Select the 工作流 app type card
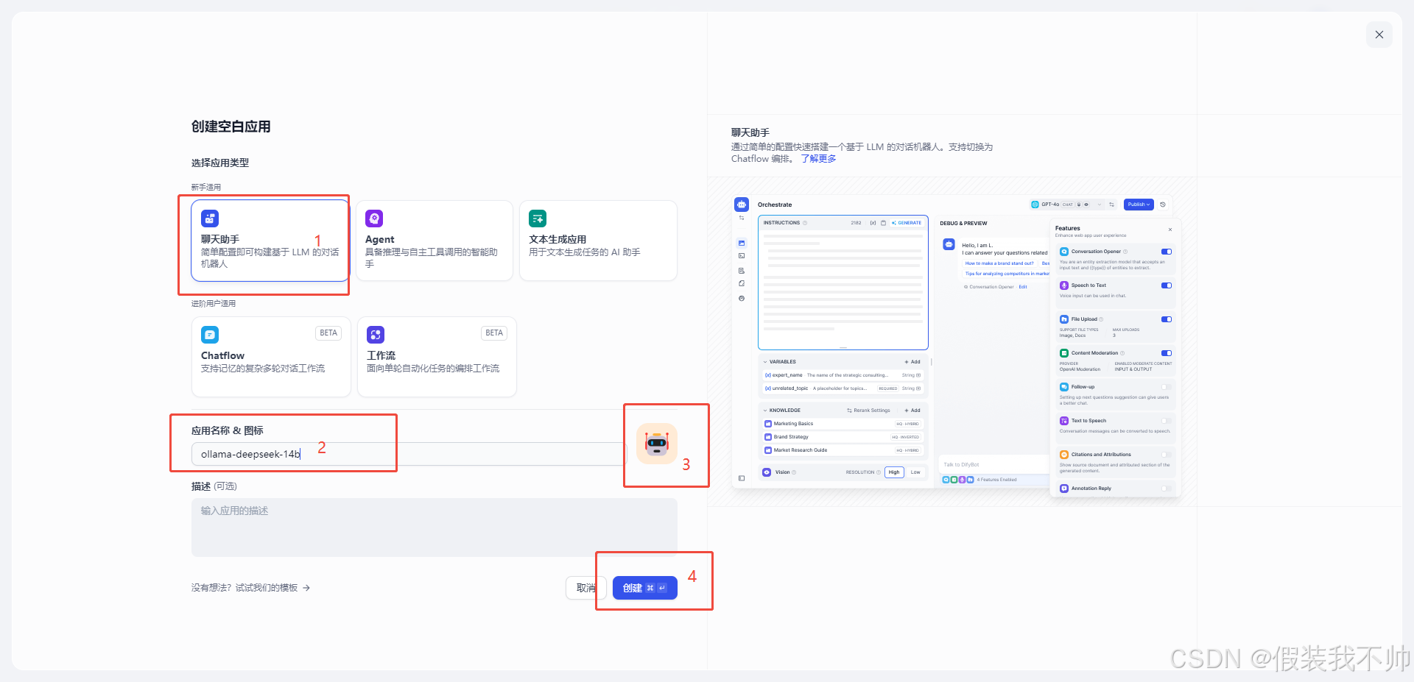1414x682 pixels. pos(437,357)
